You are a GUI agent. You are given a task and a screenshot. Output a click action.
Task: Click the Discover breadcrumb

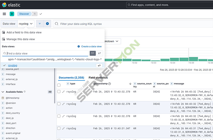pyautogui.click(x=24, y=14)
